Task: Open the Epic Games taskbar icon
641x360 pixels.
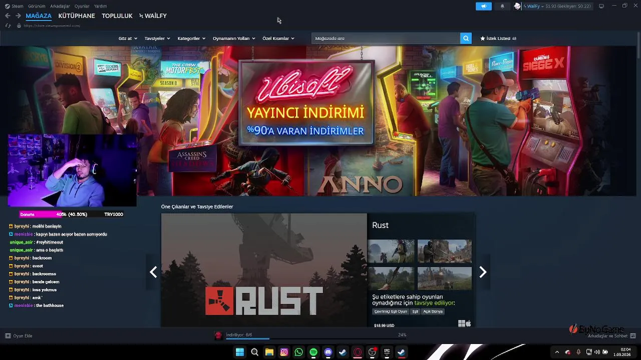Action: click(x=387, y=352)
